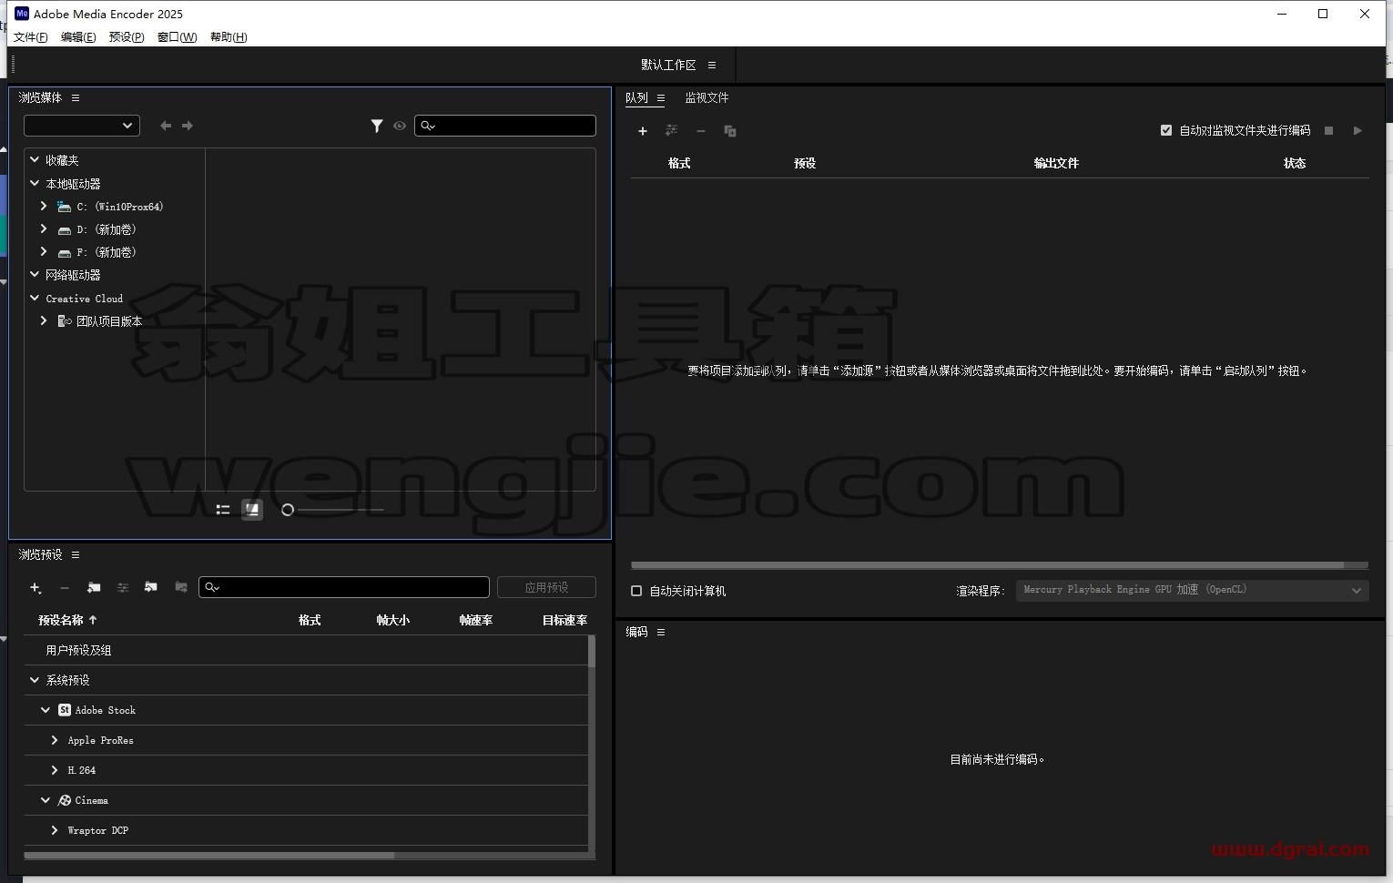
Task: Collapse the 网络驱动器 node
Action: point(35,274)
